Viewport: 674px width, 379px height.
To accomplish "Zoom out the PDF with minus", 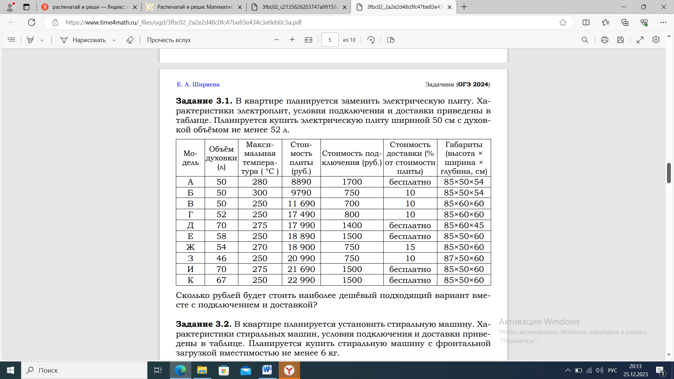I will (x=277, y=40).
